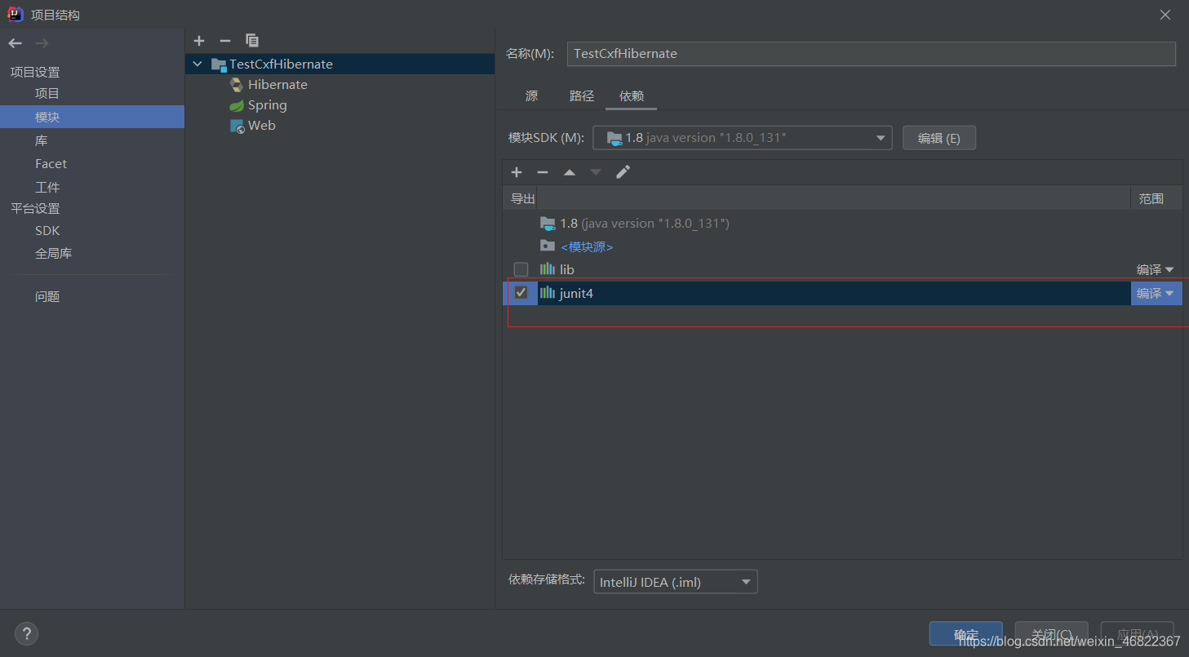The width and height of the screenshot is (1189, 657).
Task: Open the module SDK dropdown
Action: (742, 138)
